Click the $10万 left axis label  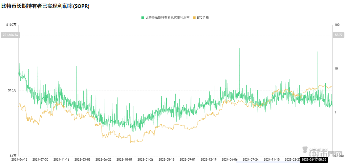[x=12, y=91]
